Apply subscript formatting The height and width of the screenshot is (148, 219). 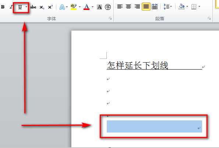coord(42,7)
